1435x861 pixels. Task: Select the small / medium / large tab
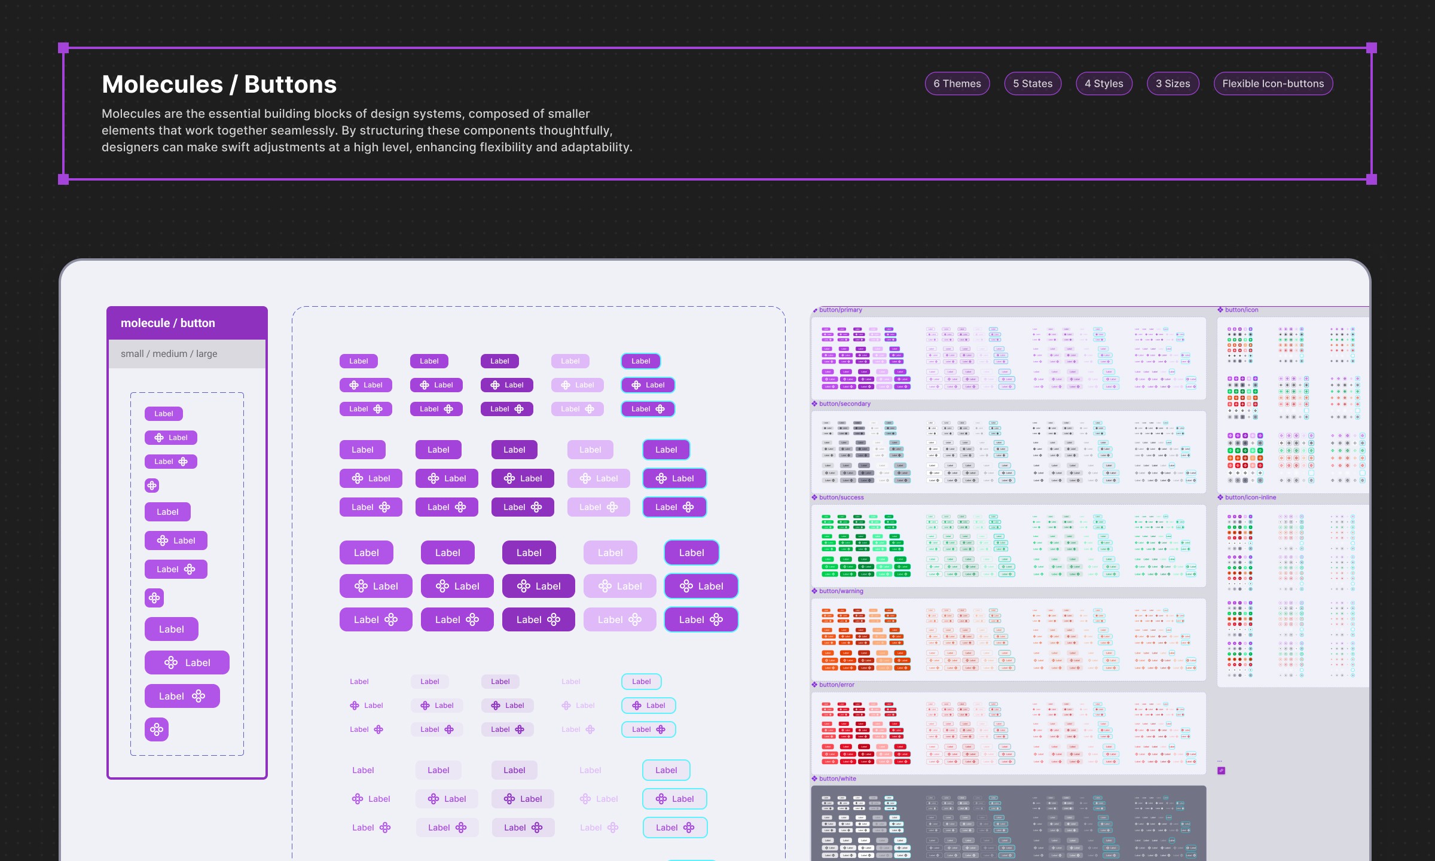pos(169,354)
